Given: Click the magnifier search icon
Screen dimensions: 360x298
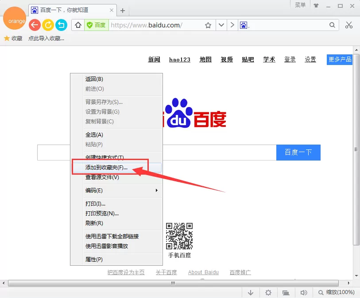Looking at the screenshot, I should click(332, 25).
